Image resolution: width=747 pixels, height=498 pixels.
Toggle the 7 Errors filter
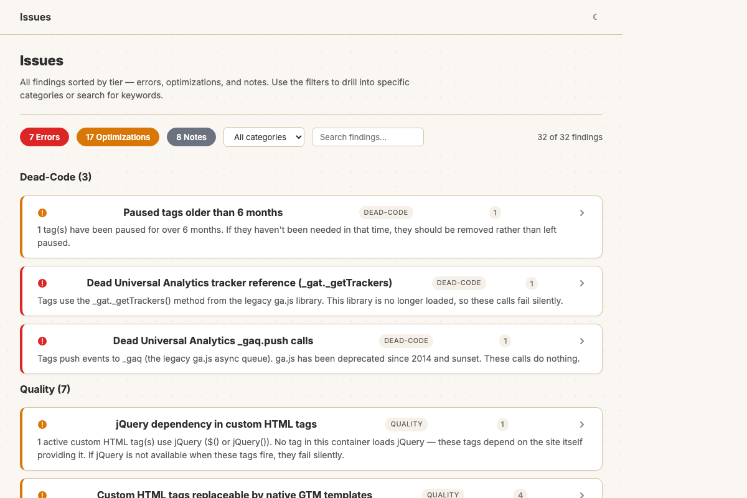(x=44, y=137)
